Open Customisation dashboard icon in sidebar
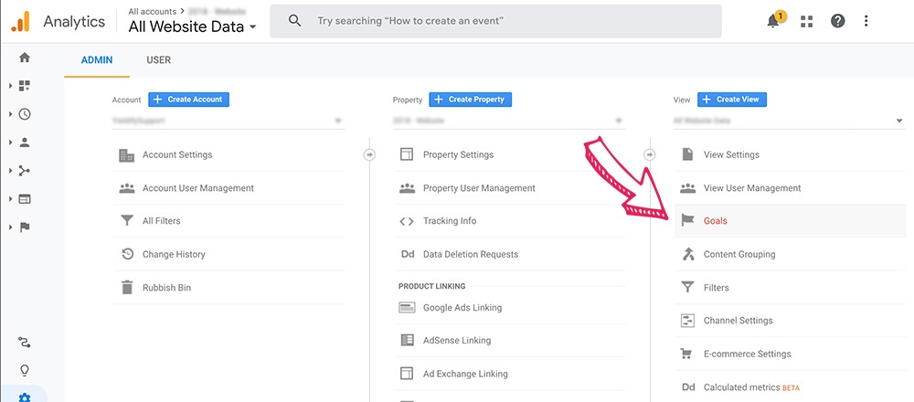 coord(25,86)
